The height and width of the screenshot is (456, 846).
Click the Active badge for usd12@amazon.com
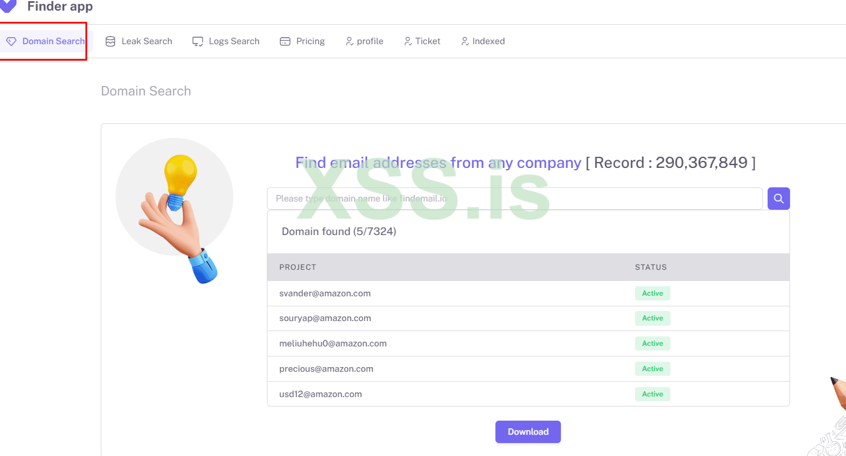tap(652, 394)
